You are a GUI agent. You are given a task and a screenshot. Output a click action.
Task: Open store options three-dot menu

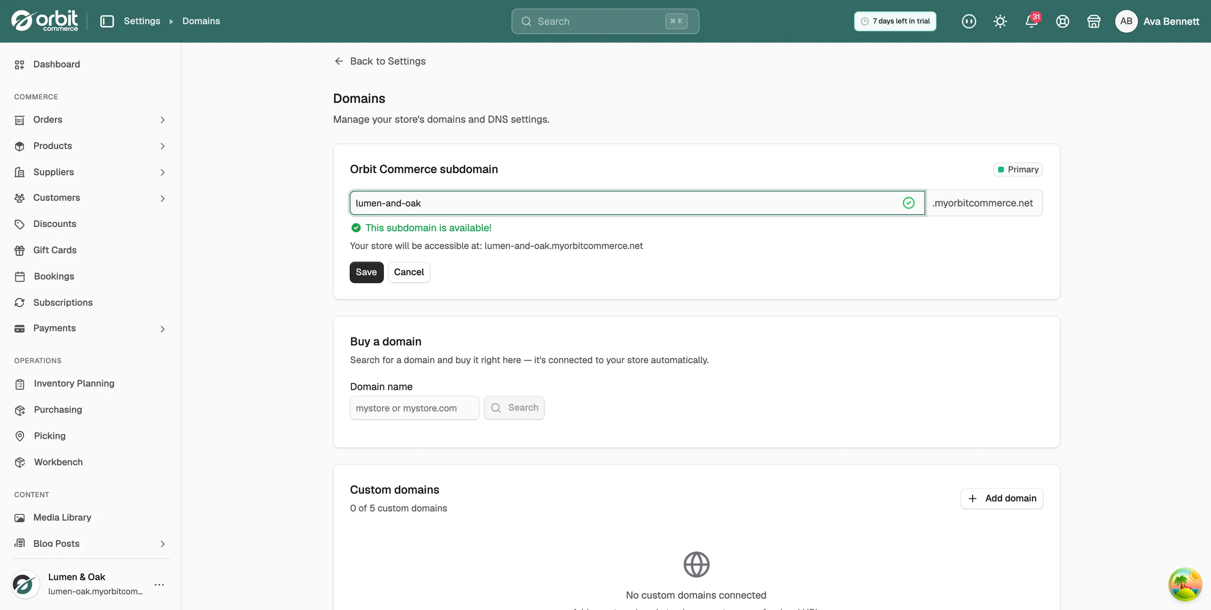(159, 585)
